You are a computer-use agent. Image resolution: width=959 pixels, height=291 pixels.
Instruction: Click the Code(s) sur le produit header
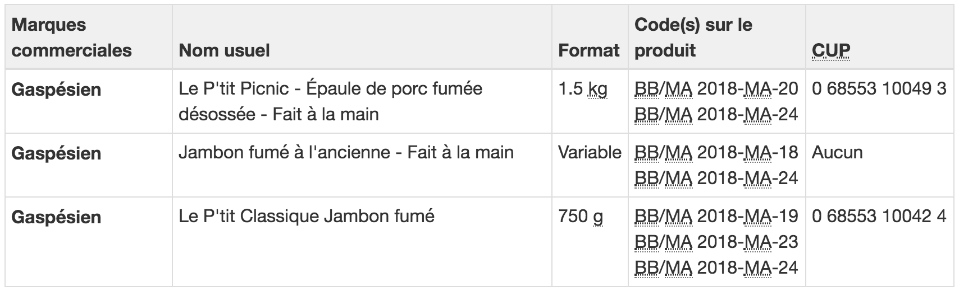click(693, 37)
